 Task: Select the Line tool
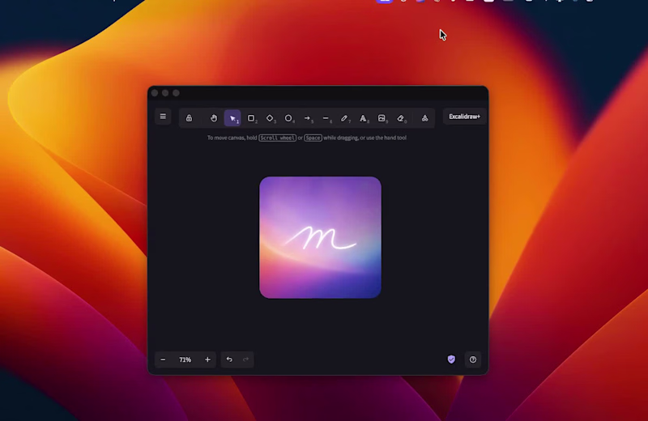pyautogui.click(x=326, y=118)
